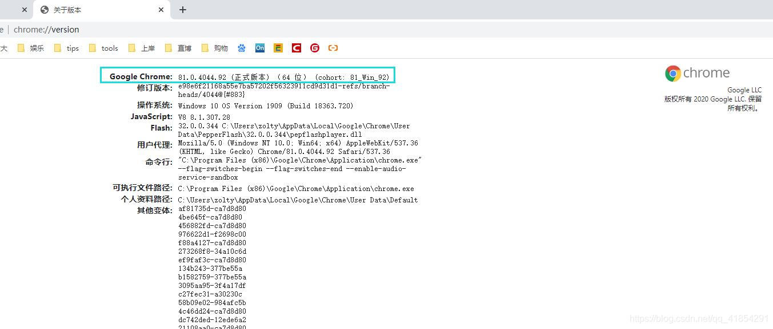Click variation af81735d-ca7d8d80

212,209
